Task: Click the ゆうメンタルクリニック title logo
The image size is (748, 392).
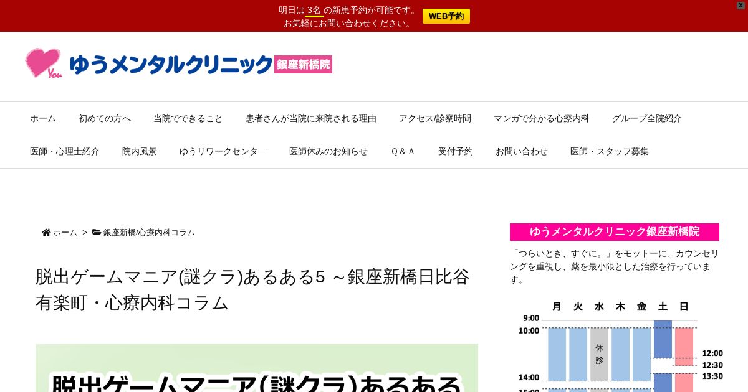Action: [x=171, y=64]
